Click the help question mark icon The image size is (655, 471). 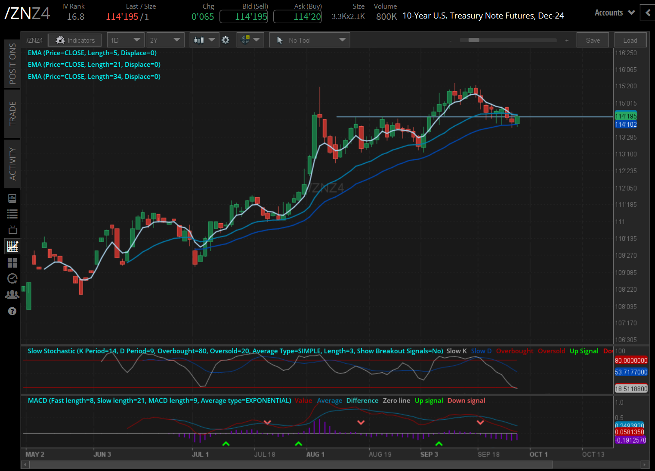12,311
